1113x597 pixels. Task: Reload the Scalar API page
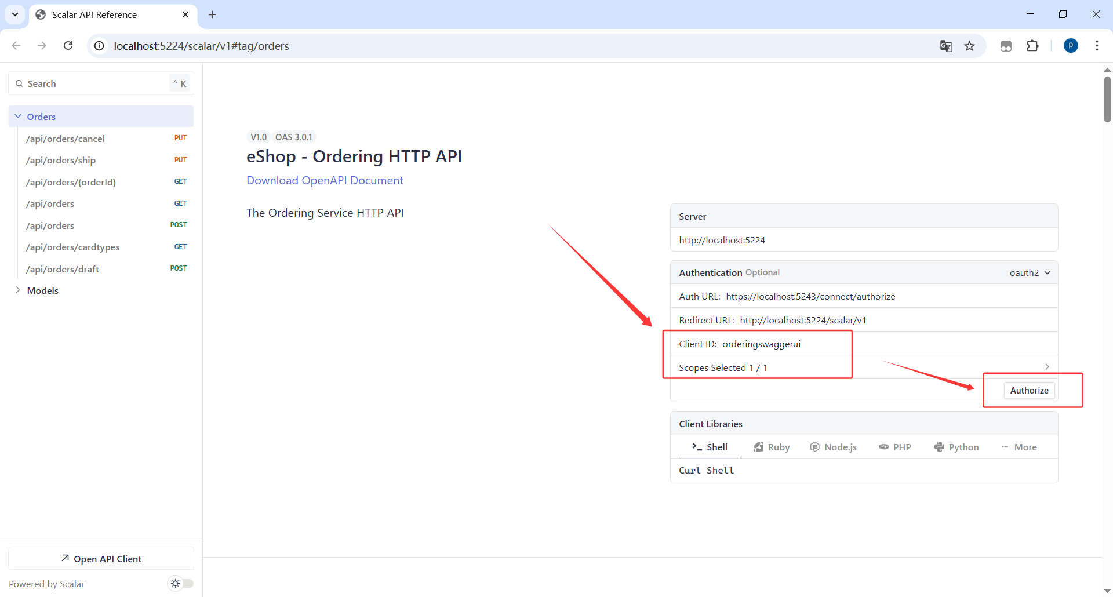click(68, 46)
